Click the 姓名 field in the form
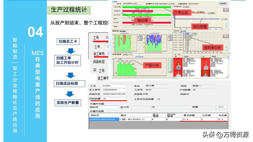The image size is (253, 142). click(x=157, y=86)
